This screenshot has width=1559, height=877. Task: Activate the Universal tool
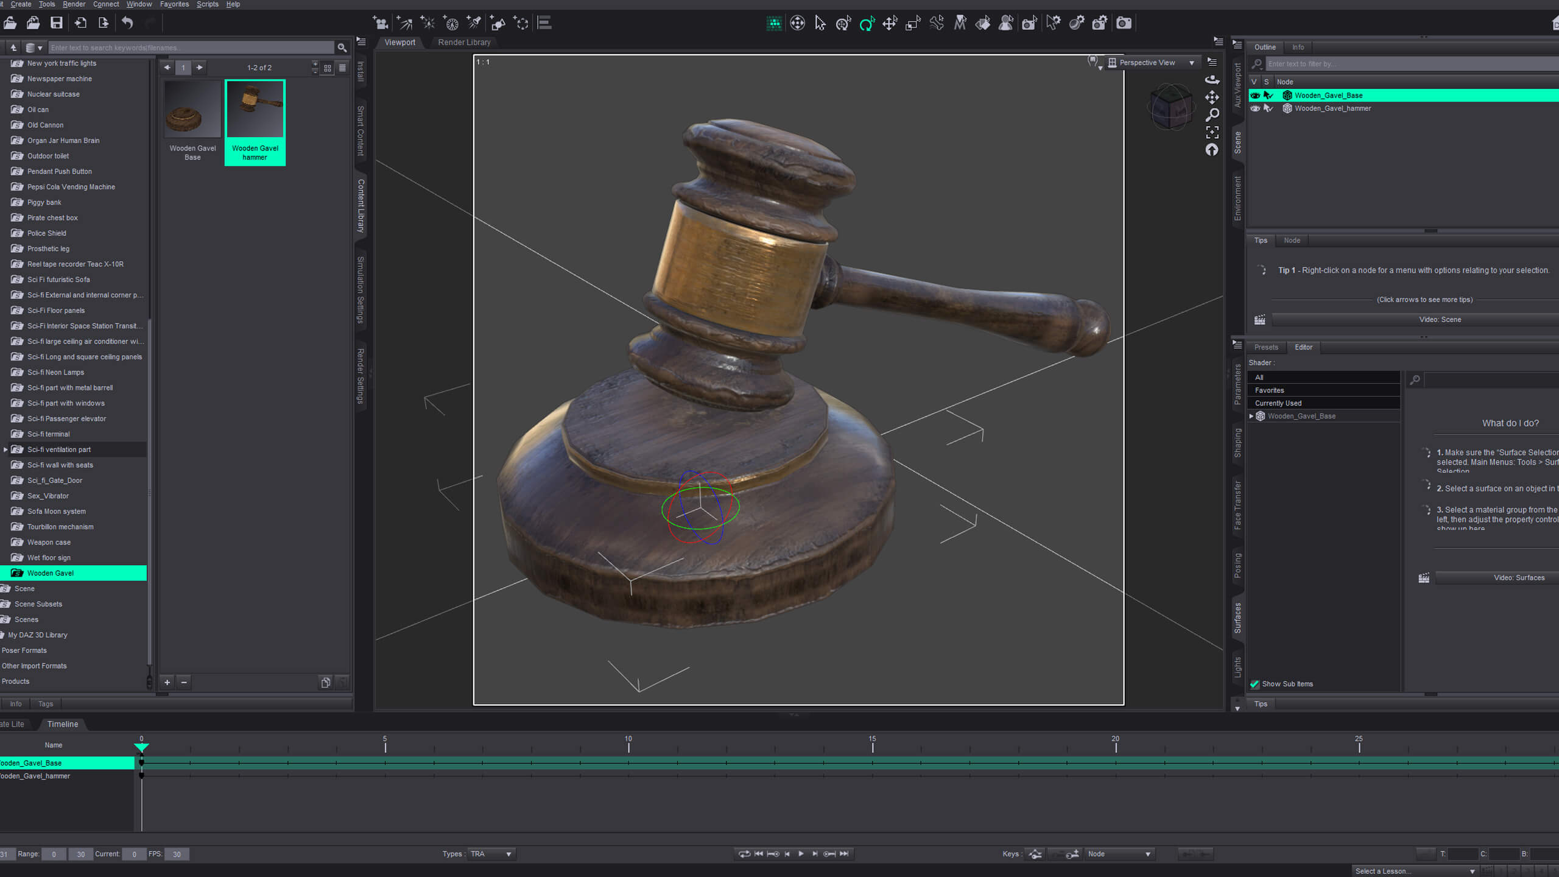click(x=843, y=23)
